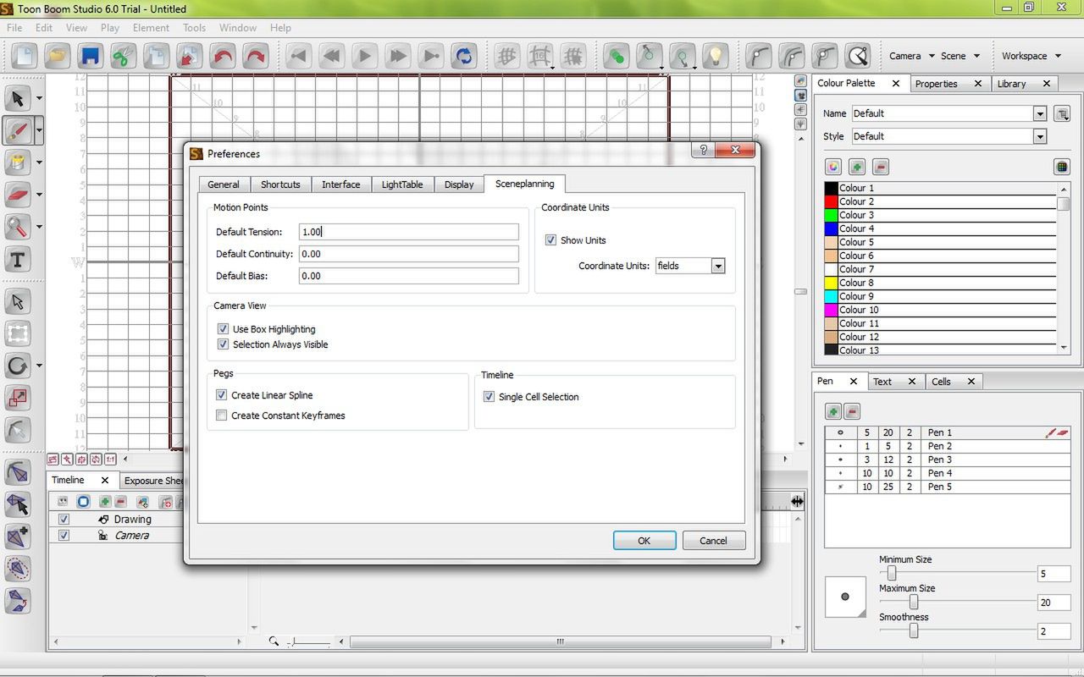This screenshot has width=1084, height=677.
Task: Click the add colour plus icon
Action: point(857,167)
